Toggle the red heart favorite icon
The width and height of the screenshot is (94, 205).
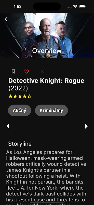[27, 71]
